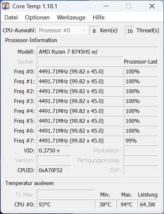
Task: Click the Max. temperature value 94°C
Action: tap(127, 204)
